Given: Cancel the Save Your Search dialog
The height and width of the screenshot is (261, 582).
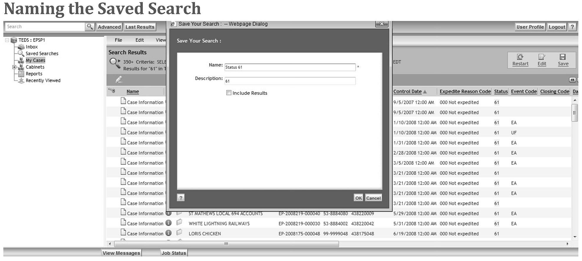Looking at the screenshot, I should click(373, 198).
